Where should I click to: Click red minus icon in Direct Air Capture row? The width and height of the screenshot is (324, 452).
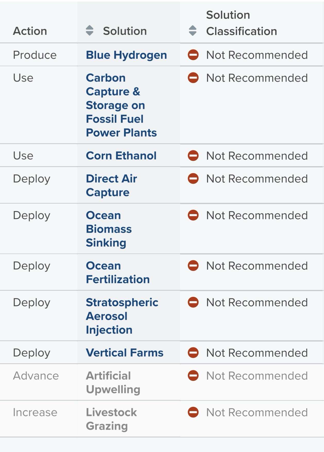pos(193,179)
